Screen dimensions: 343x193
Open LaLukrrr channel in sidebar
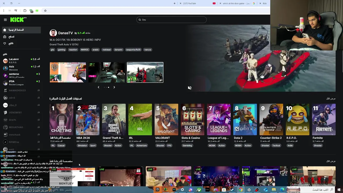pos(21,61)
